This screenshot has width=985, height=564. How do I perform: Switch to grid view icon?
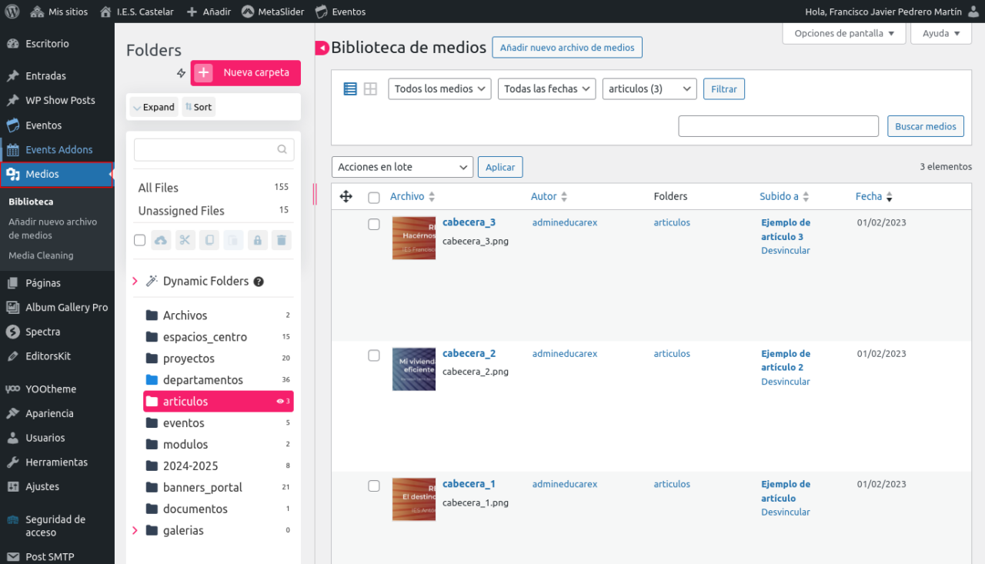(x=370, y=89)
